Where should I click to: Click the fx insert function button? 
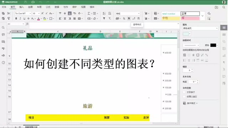[x=27, y=24]
